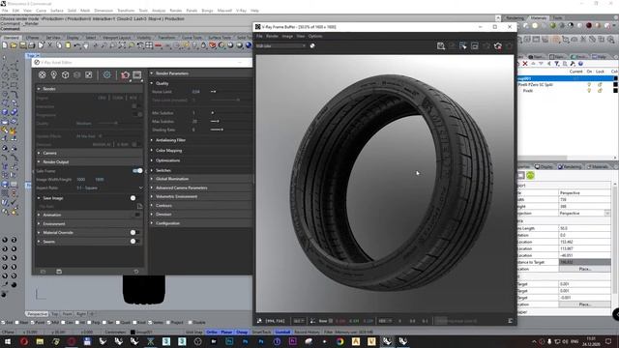Open Options menu in V-Ray Frame Buffer
Image resolution: width=619 pixels, height=348 pixels.
tap(315, 37)
